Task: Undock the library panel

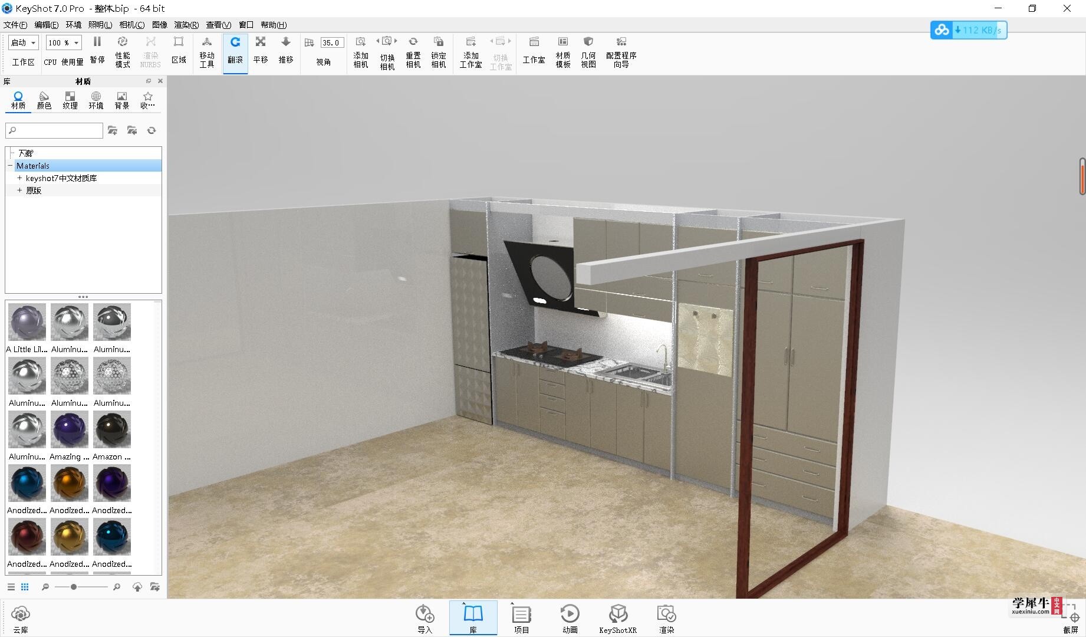Action: point(149,81)
